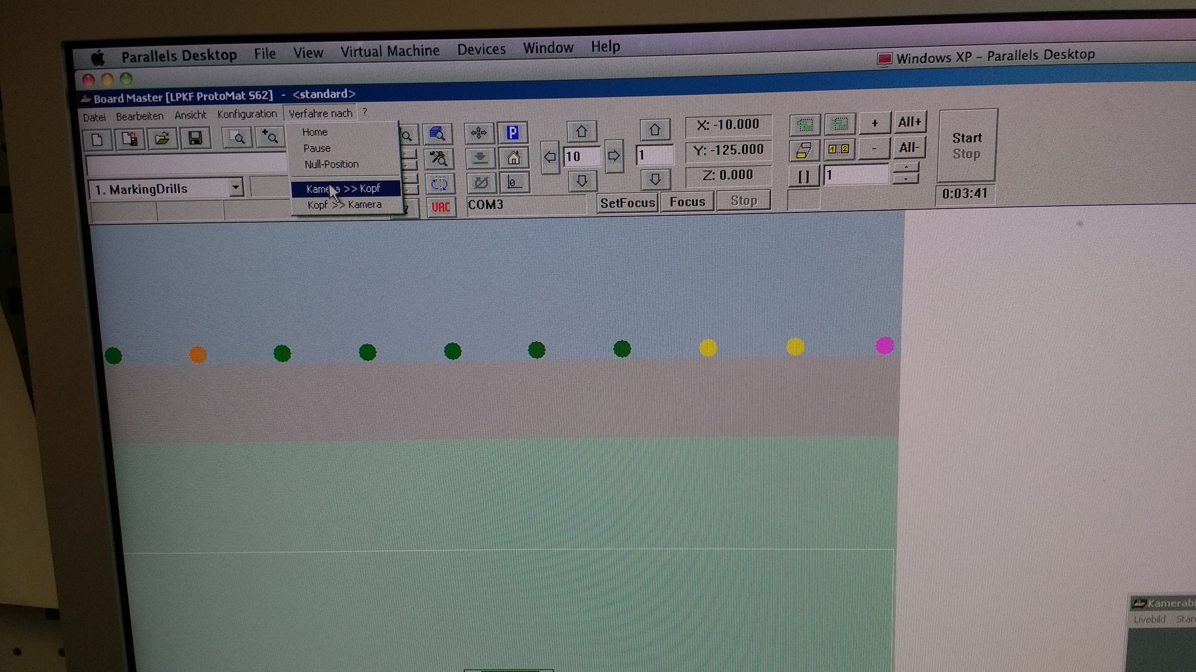Screen dimensions: 1196x672
Task: Click the red VAC vacuum button
Action: pyautogui.click(x=440, y=207)
